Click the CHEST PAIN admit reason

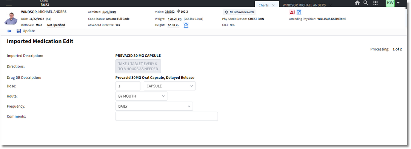tap(256, 19)
